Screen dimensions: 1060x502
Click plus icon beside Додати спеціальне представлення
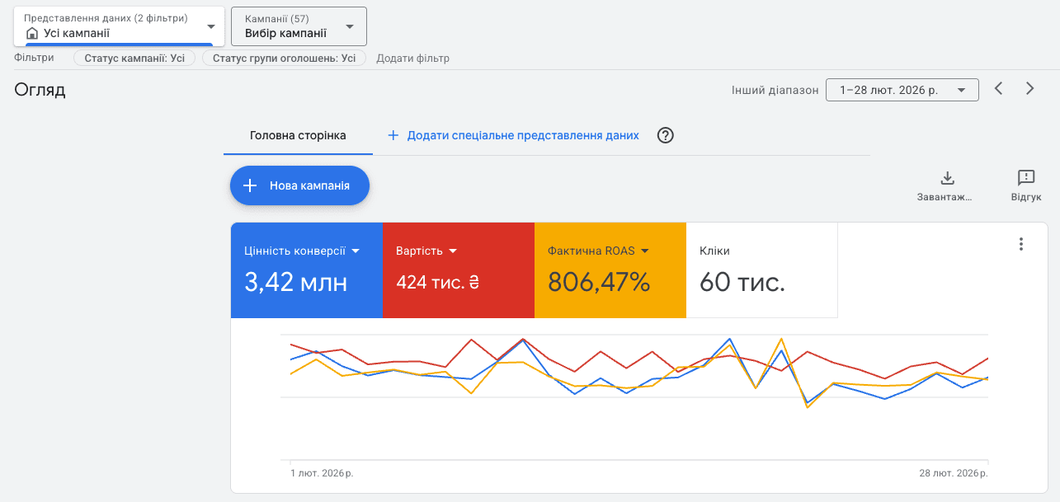pyautogui.click(x=393, y=135)
